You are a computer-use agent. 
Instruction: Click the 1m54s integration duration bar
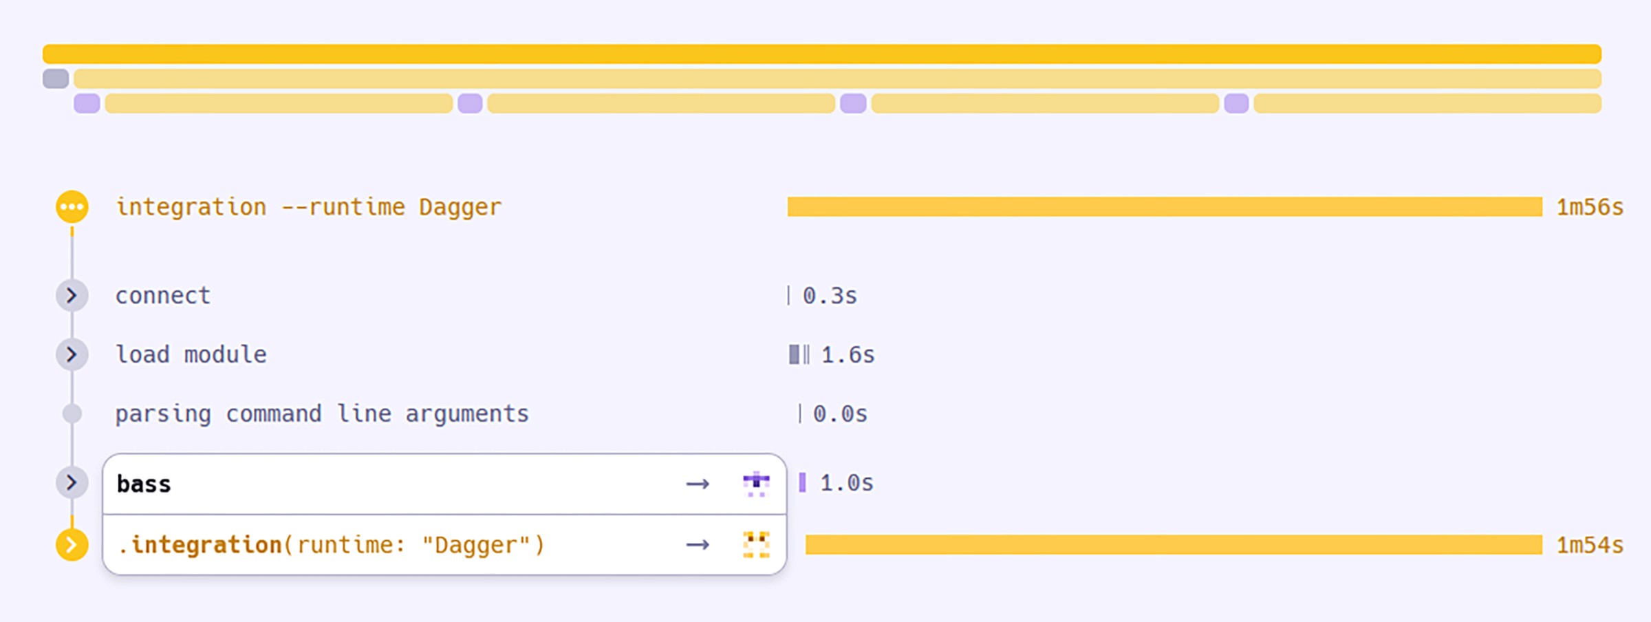point(1173,545)
